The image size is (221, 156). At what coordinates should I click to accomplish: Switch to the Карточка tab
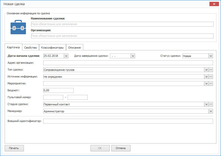(13, 47)
